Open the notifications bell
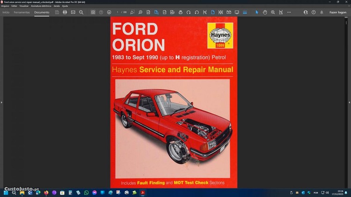 (322, 12)
